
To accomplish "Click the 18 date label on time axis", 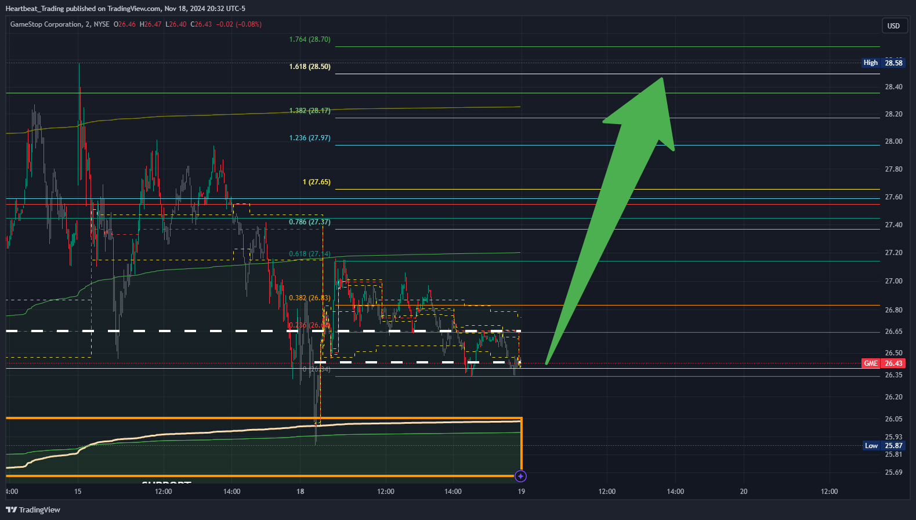I will 300,492.
